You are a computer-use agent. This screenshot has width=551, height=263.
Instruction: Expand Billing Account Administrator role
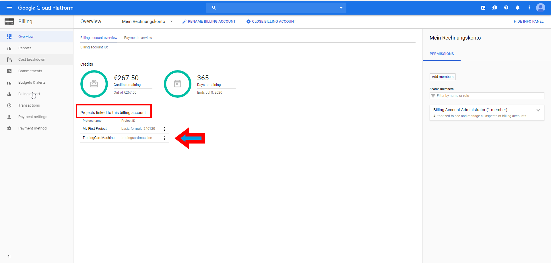pyautogui.click(x=538, y=110)
